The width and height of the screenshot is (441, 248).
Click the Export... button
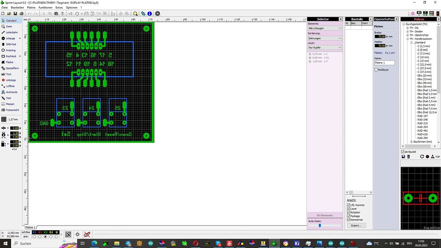356,225
